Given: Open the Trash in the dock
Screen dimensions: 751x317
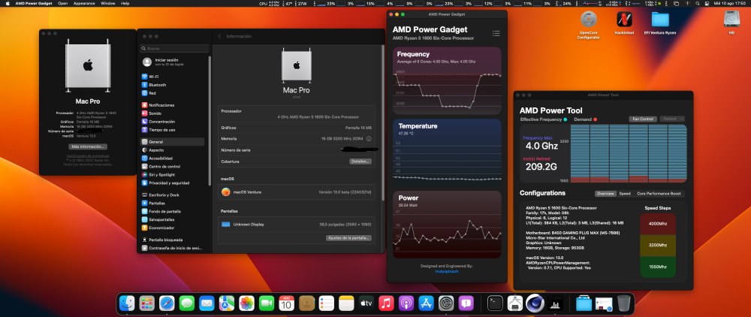Looking at the screenshot, I should pyautogui.click(x=624, y=303).
